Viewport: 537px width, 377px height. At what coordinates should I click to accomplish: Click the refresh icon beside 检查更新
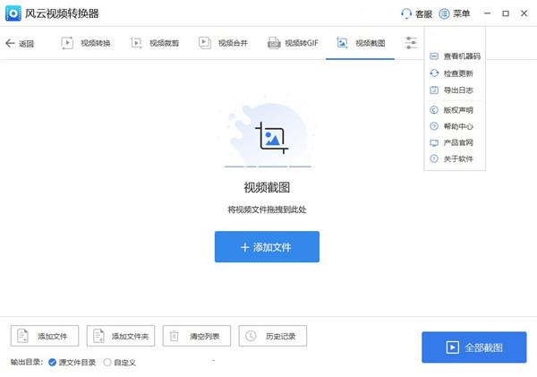tap(434, 73)
